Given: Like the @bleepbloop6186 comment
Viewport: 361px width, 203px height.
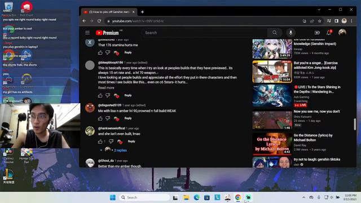Looking at the screenshot, I should point(100,95).
